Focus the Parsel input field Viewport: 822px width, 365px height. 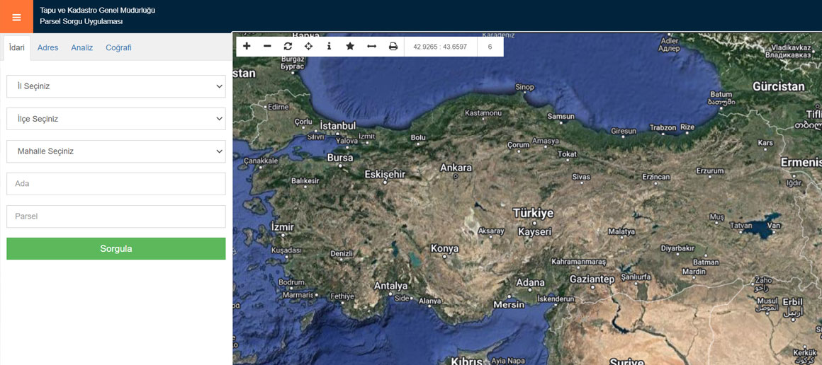pos(116,216)
